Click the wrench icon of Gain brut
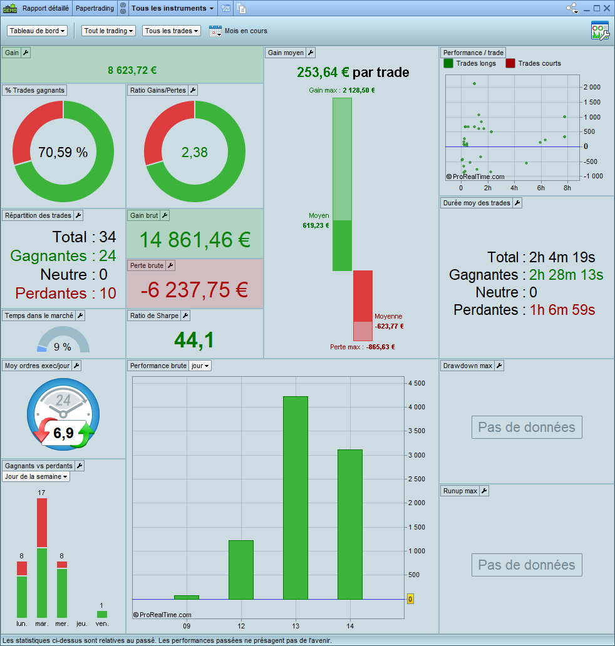 [x=165, y=215]
